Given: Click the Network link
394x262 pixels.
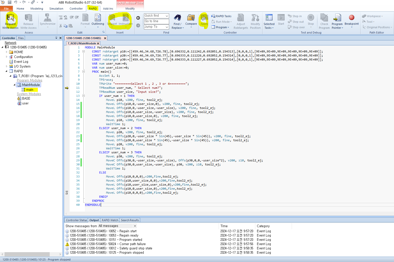Looking at the screenshot, I should 11,43.
